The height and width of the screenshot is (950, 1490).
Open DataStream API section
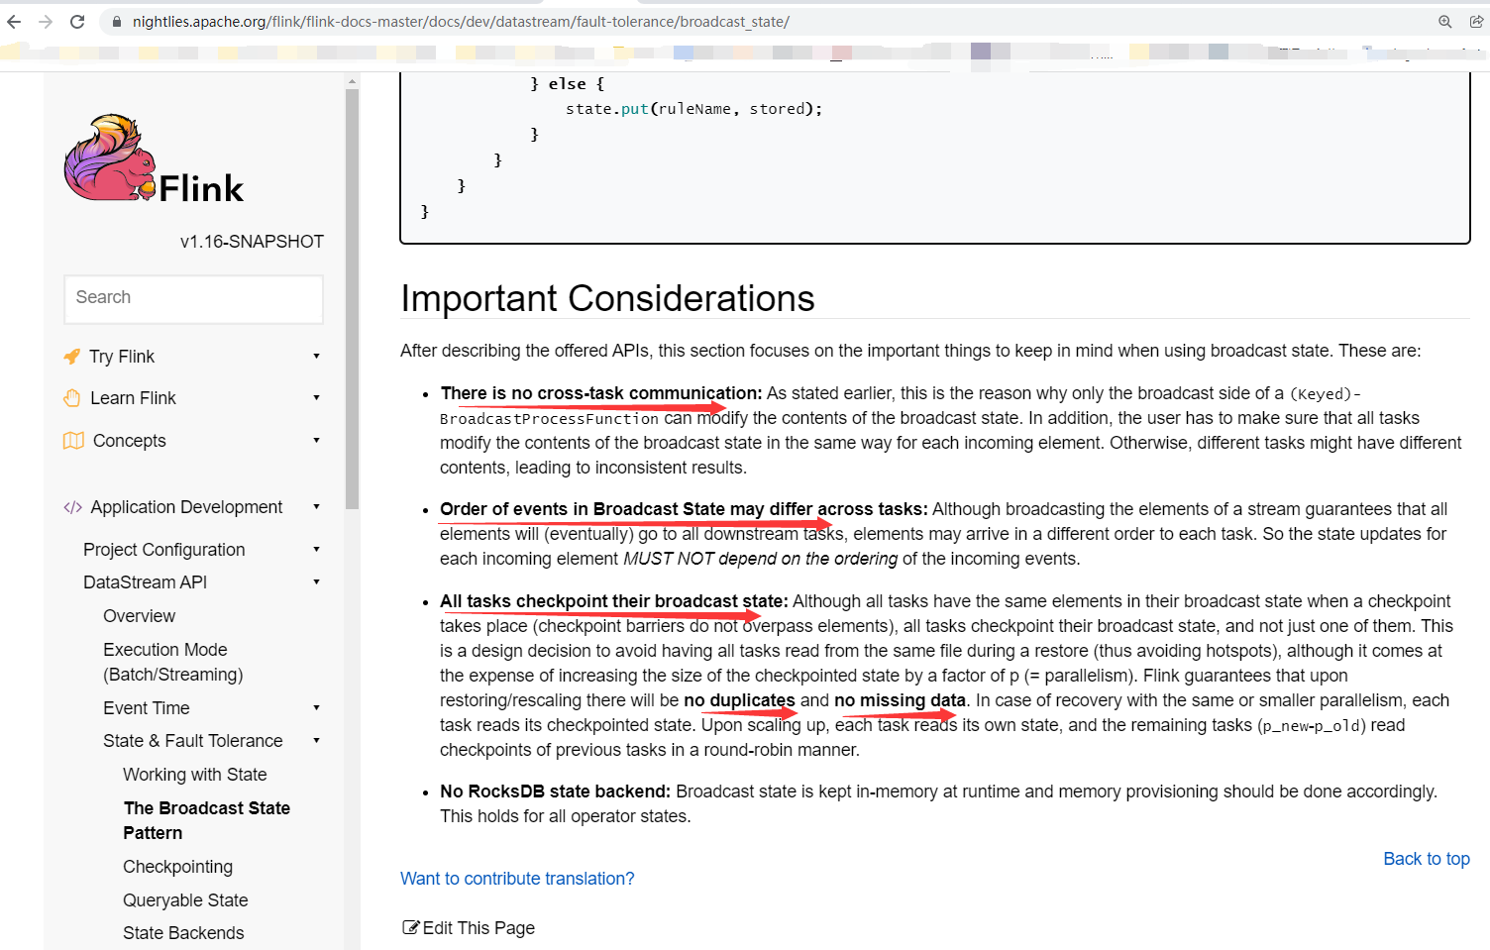click(145, 582)
